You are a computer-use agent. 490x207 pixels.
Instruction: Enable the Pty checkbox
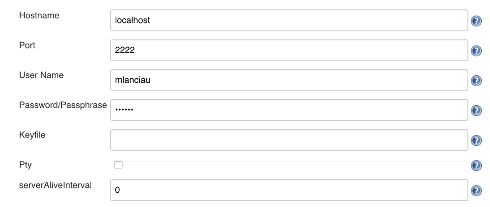[x=118, y=165]
